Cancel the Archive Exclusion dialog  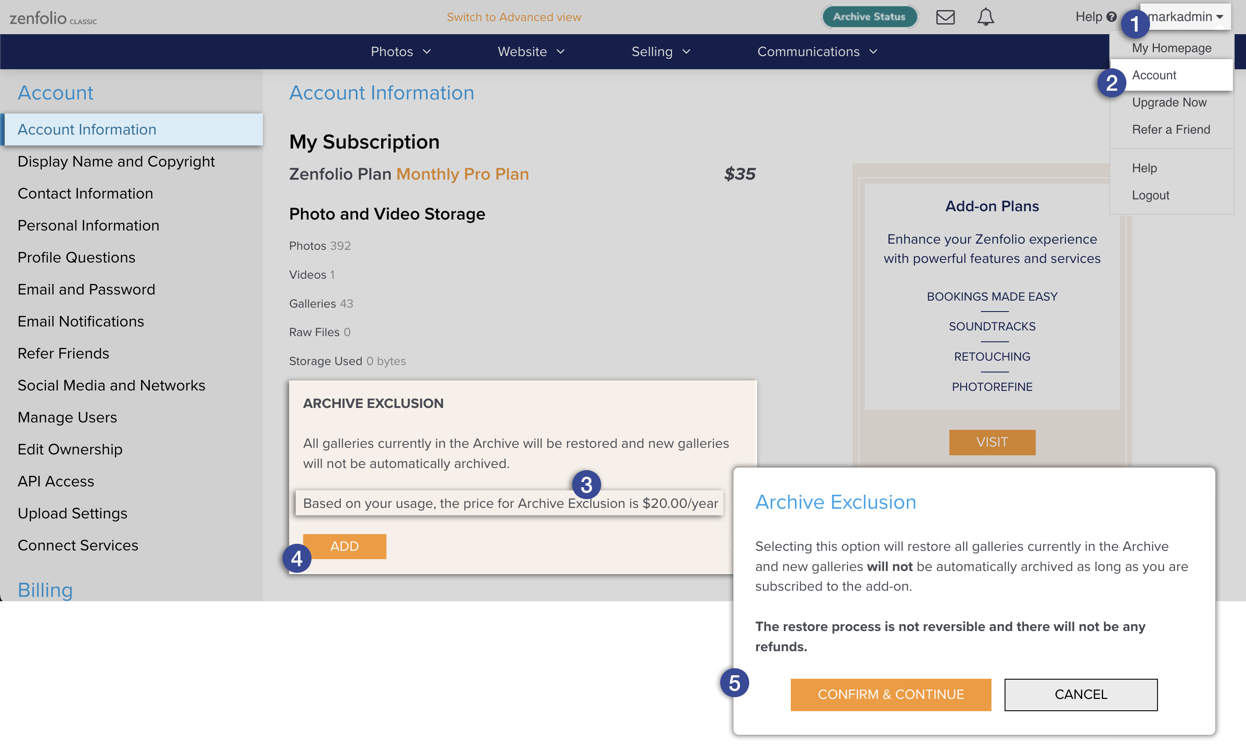(x=1081, y=695)
